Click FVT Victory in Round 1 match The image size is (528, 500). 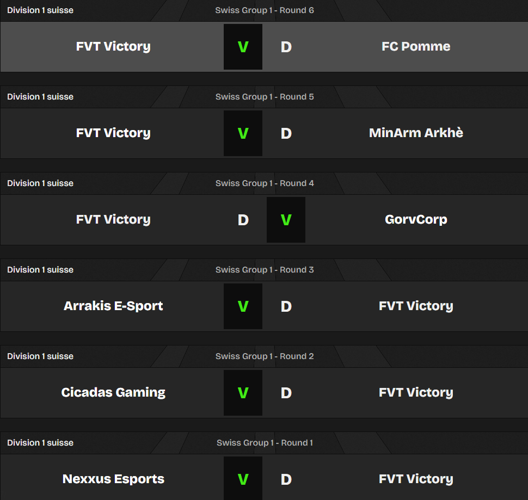click(416, 479)
